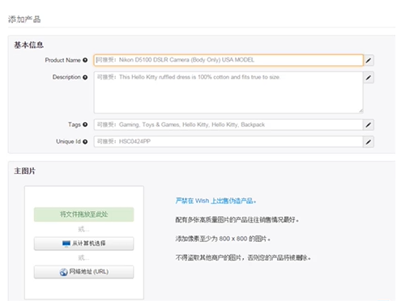The image size is (397, 301).
Task: Focus the Description text area
Action: coord(228,92)
